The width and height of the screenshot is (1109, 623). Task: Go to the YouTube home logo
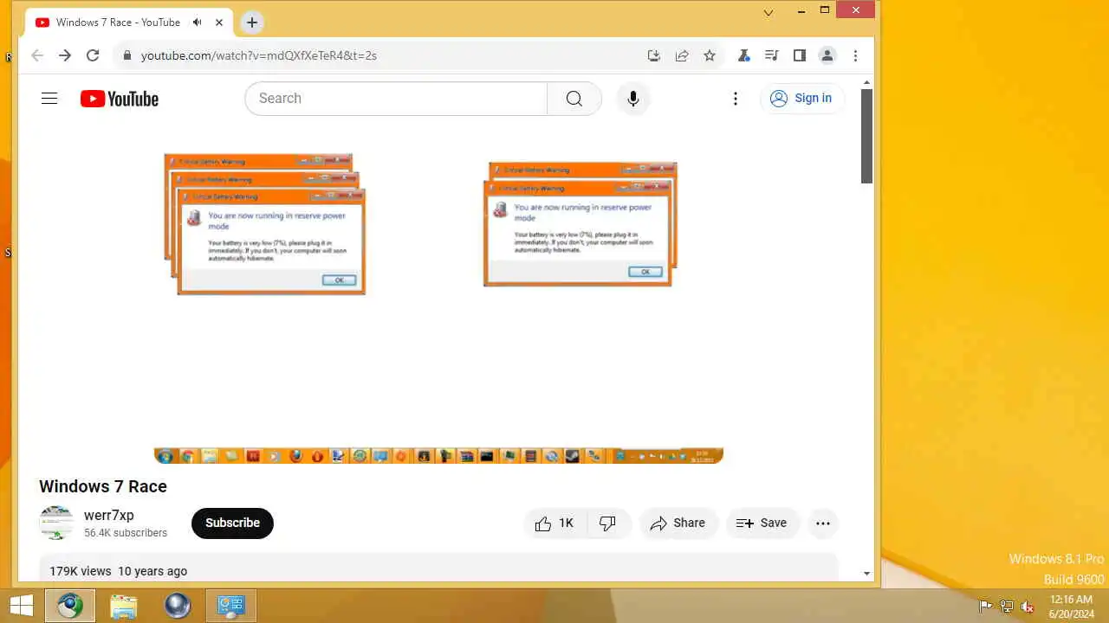pyautogui.click(x=120, y=99)
